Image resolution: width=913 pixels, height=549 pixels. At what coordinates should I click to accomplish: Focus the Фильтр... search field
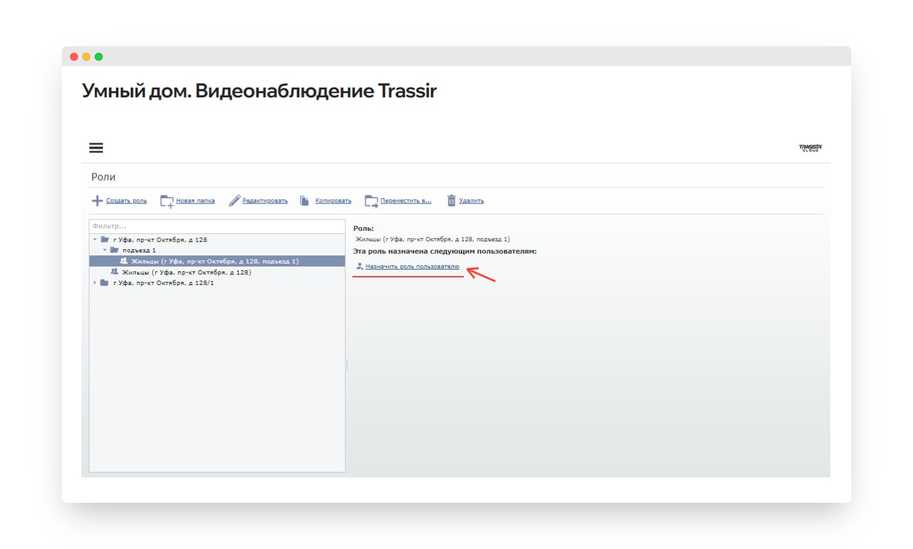click(x=217, y=226)
